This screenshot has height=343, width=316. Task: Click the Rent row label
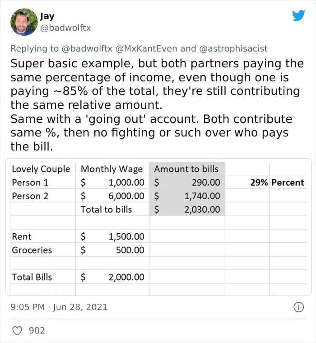(x=22, y=236)
